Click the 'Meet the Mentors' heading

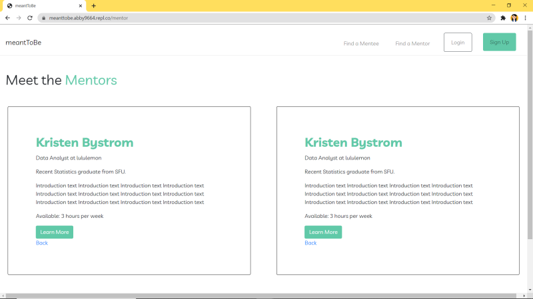pyautogui.click(x=61, y=80)
